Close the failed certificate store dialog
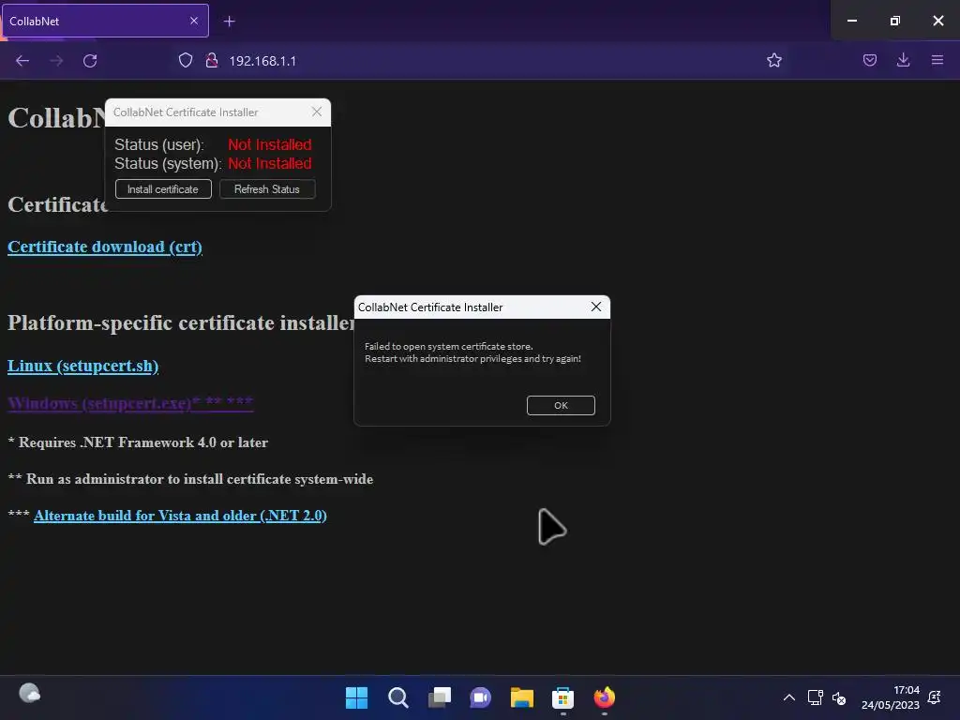 tap(595, 307)
